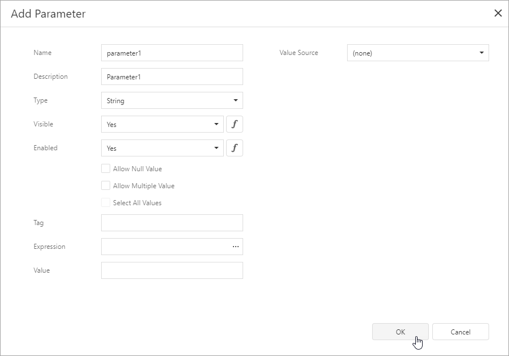
Task: Click the Add Parameter dialog title
Action: (47, 14)
